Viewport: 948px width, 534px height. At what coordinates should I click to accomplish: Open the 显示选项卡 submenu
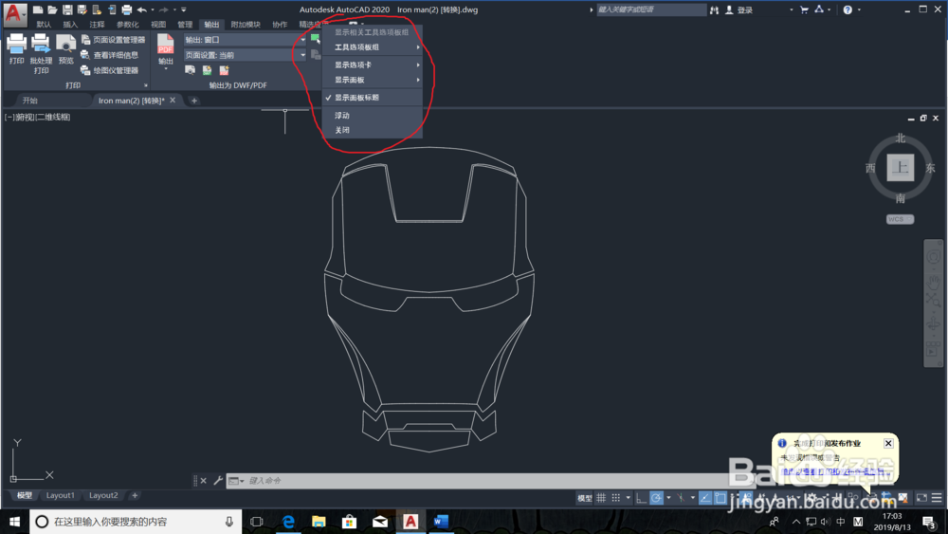click(373, 64)
